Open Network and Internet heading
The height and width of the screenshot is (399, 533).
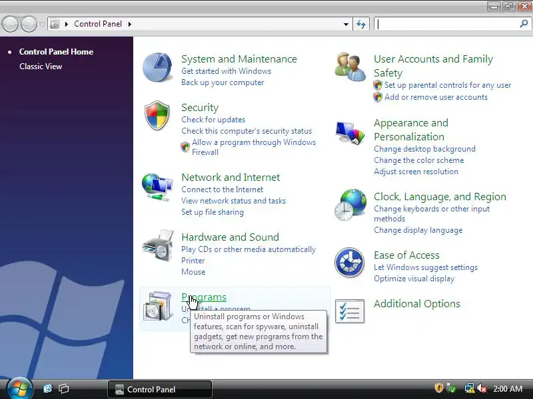231,178
